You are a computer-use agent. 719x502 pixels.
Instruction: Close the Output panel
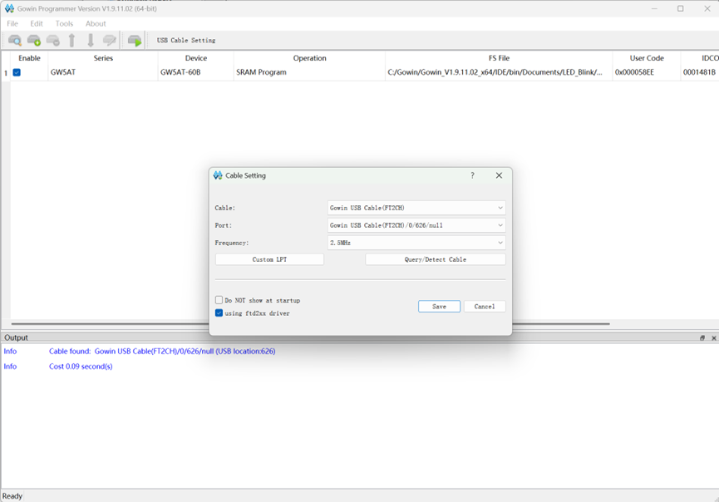(x=713, y=338)
